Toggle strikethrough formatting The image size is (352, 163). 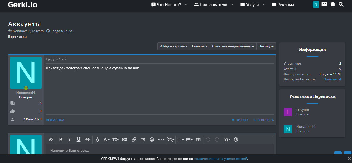(88, 140)
